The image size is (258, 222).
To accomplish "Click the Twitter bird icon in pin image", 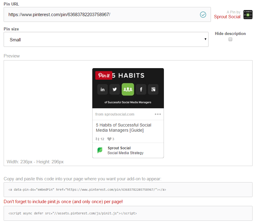I will click(x=115, y=89).
